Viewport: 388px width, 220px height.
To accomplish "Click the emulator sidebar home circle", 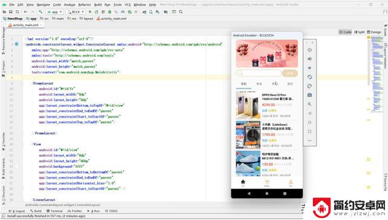I will point(310,122).
